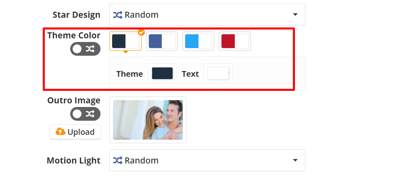Open the Text color picker swatch
Viewport: 397px width, 195px height.
218,73
